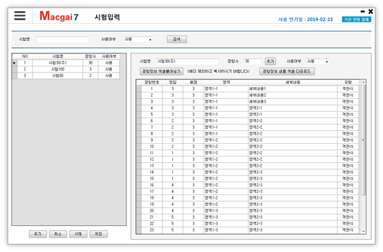Screen dimensions: 383x252
Task: Close the Macgai 7 window
Action: click(x=371, y=12)
